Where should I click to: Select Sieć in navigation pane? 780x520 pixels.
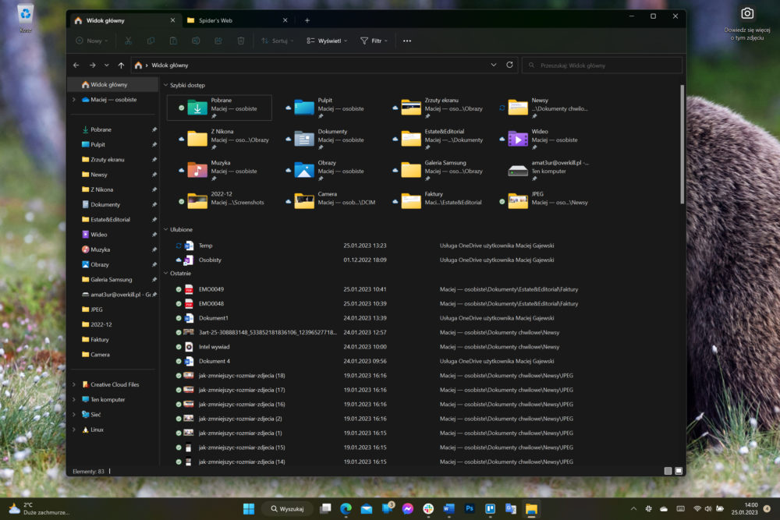click(113, 415)
